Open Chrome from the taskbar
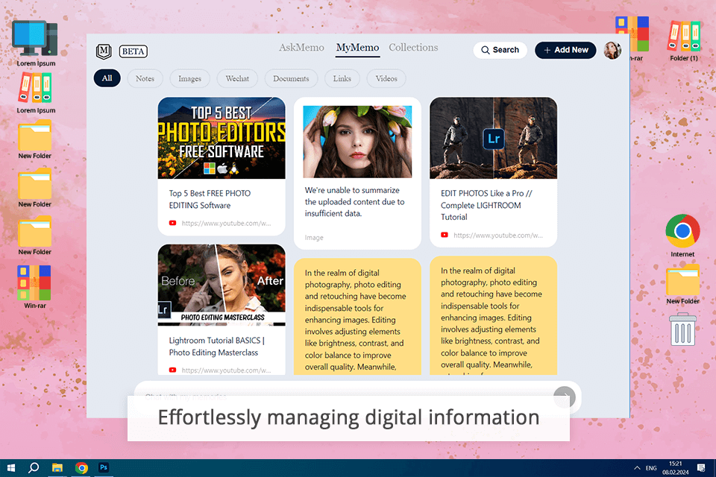Screen dimensions: 716x477 81,468
